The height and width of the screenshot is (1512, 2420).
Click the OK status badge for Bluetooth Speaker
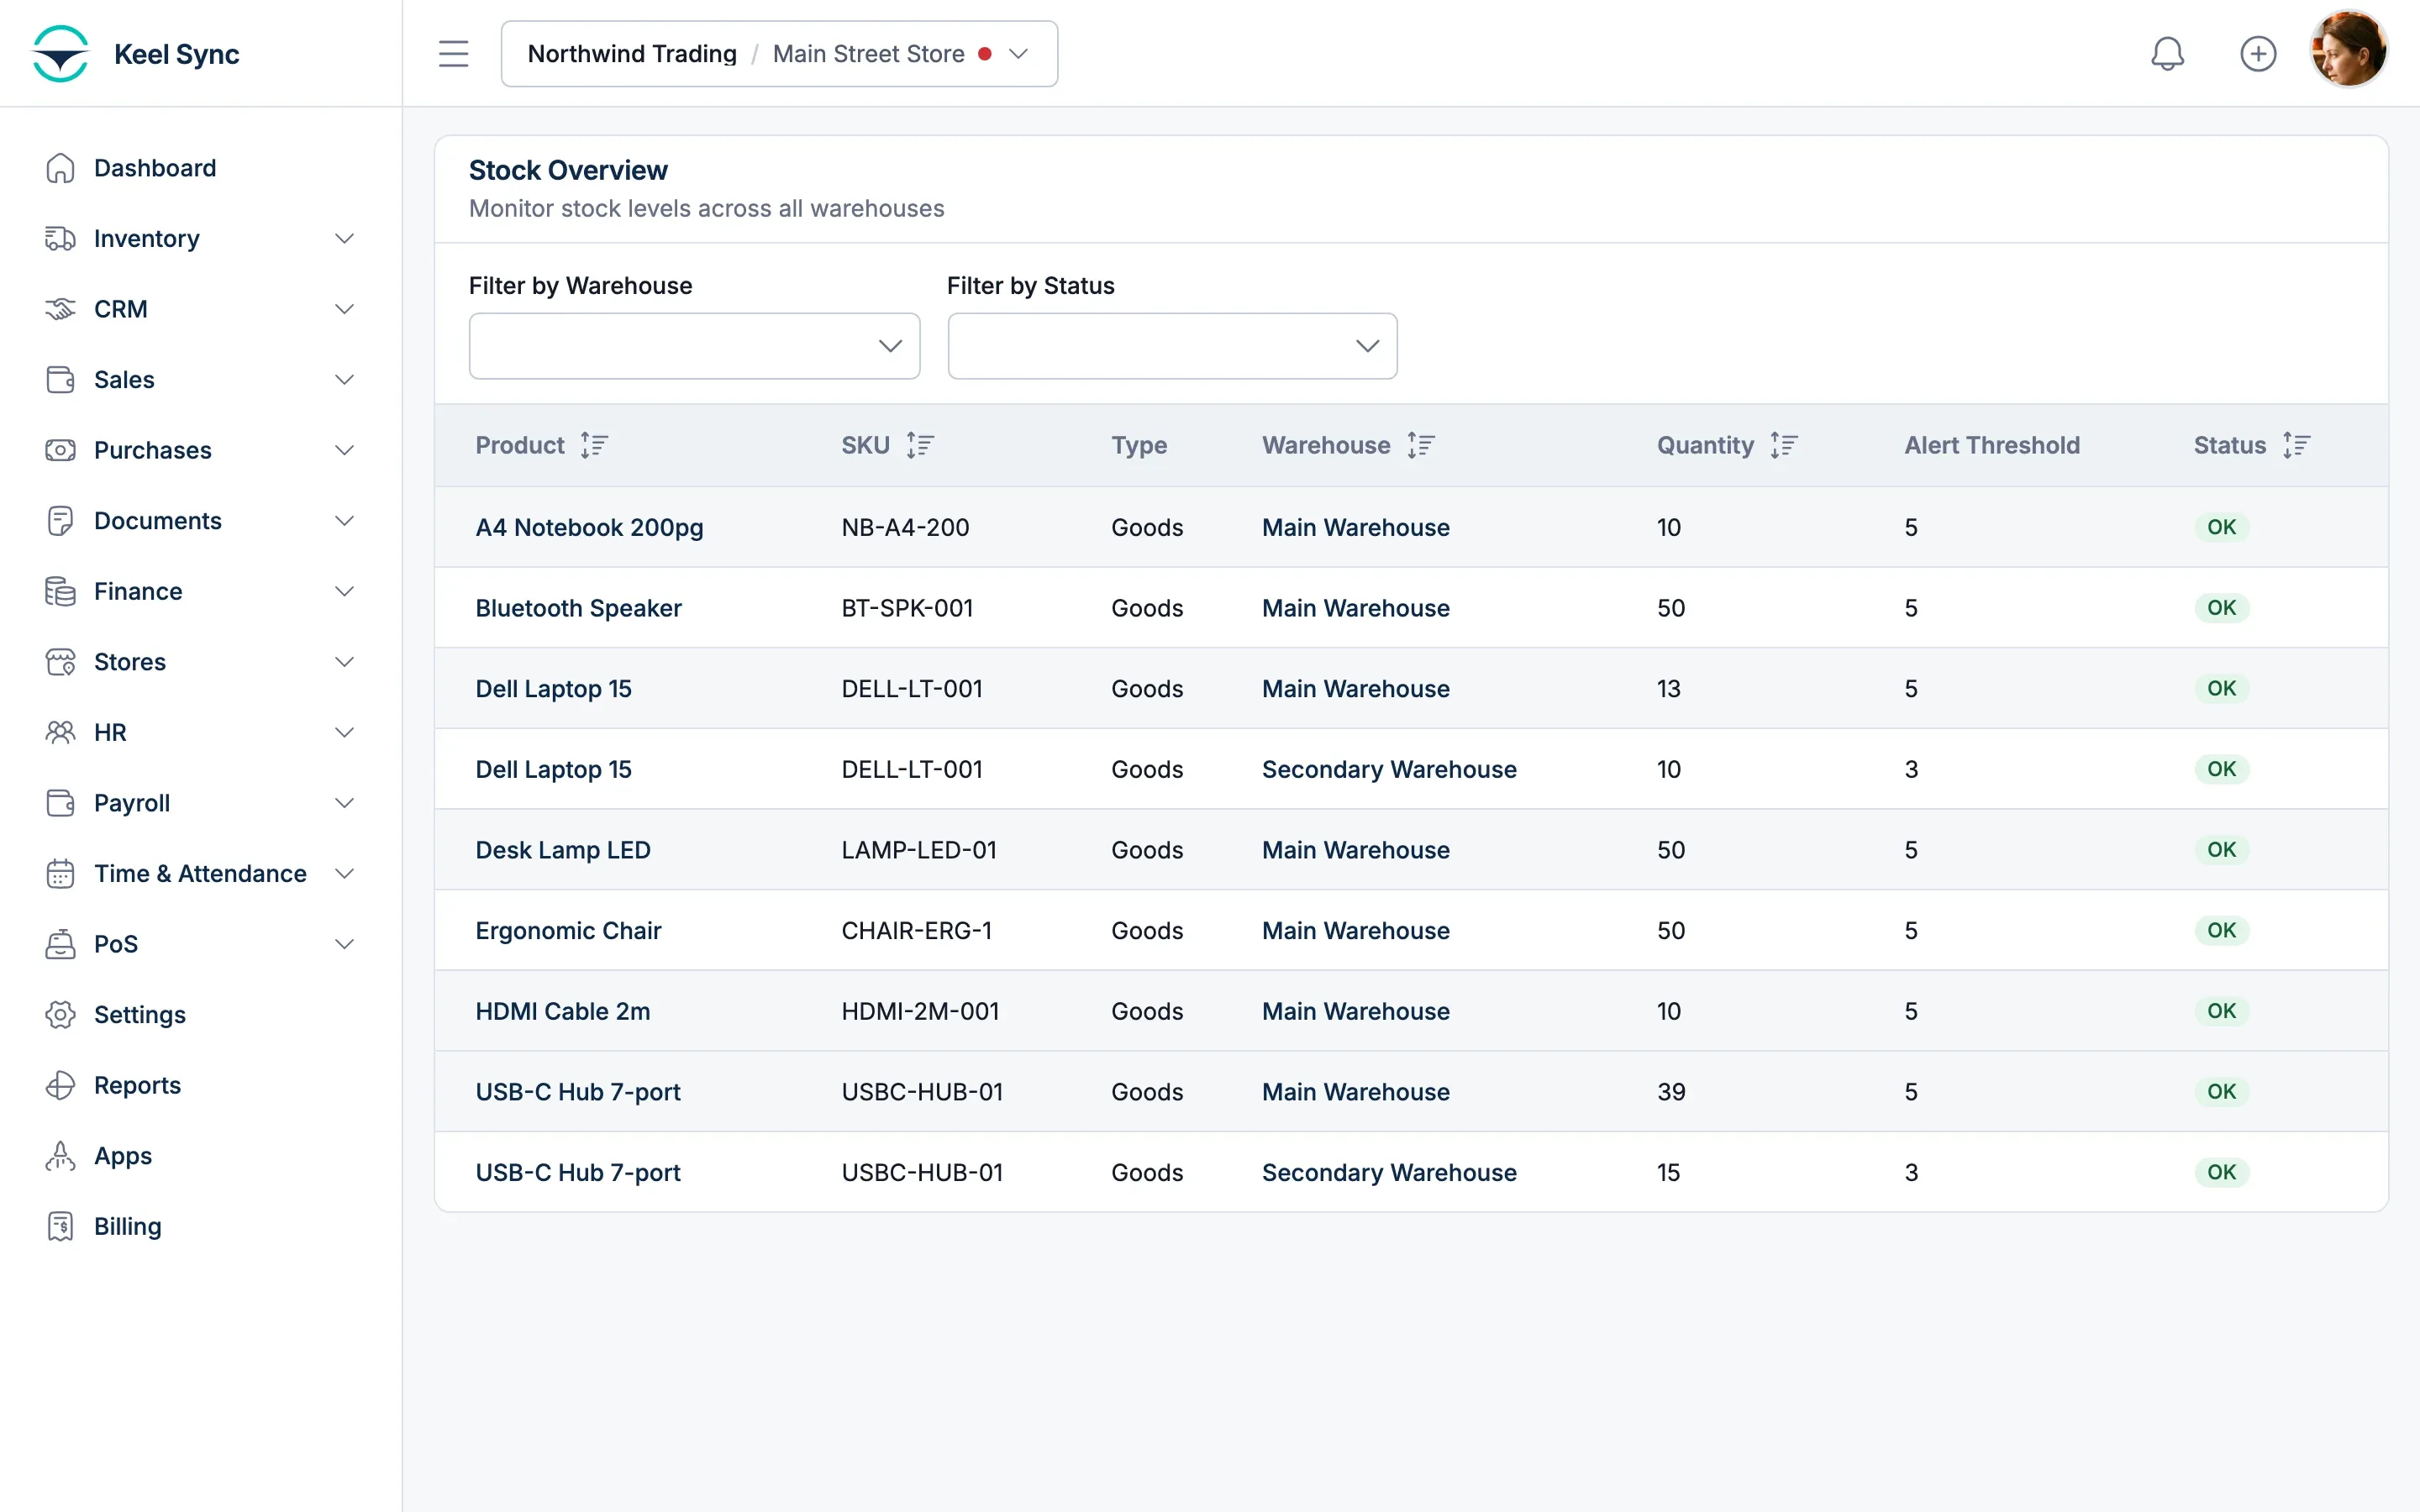click(x=2221, y=608)
